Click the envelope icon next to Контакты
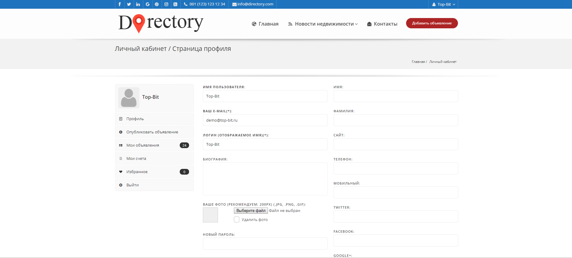 pyautogui.click(x=369, y=24)
